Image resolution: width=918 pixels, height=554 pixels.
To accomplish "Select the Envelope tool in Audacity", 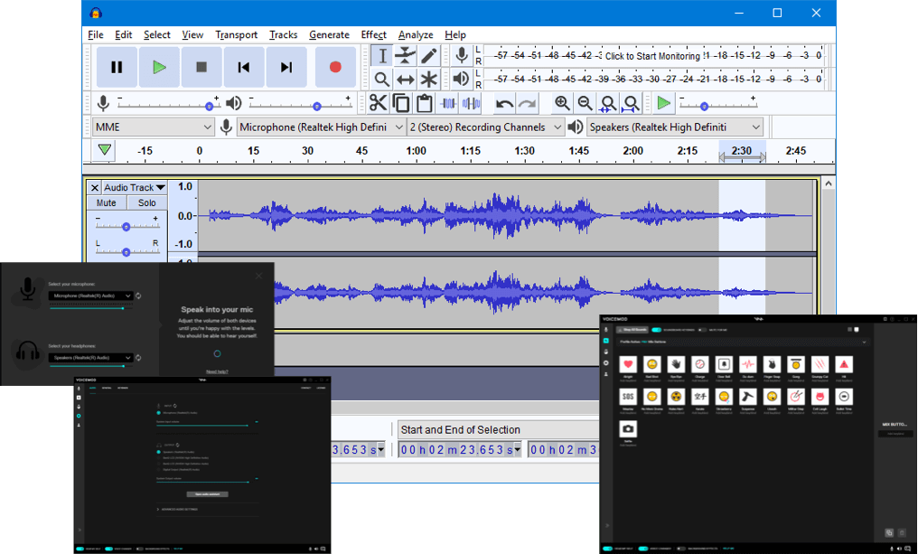I will tap(405, 54).
